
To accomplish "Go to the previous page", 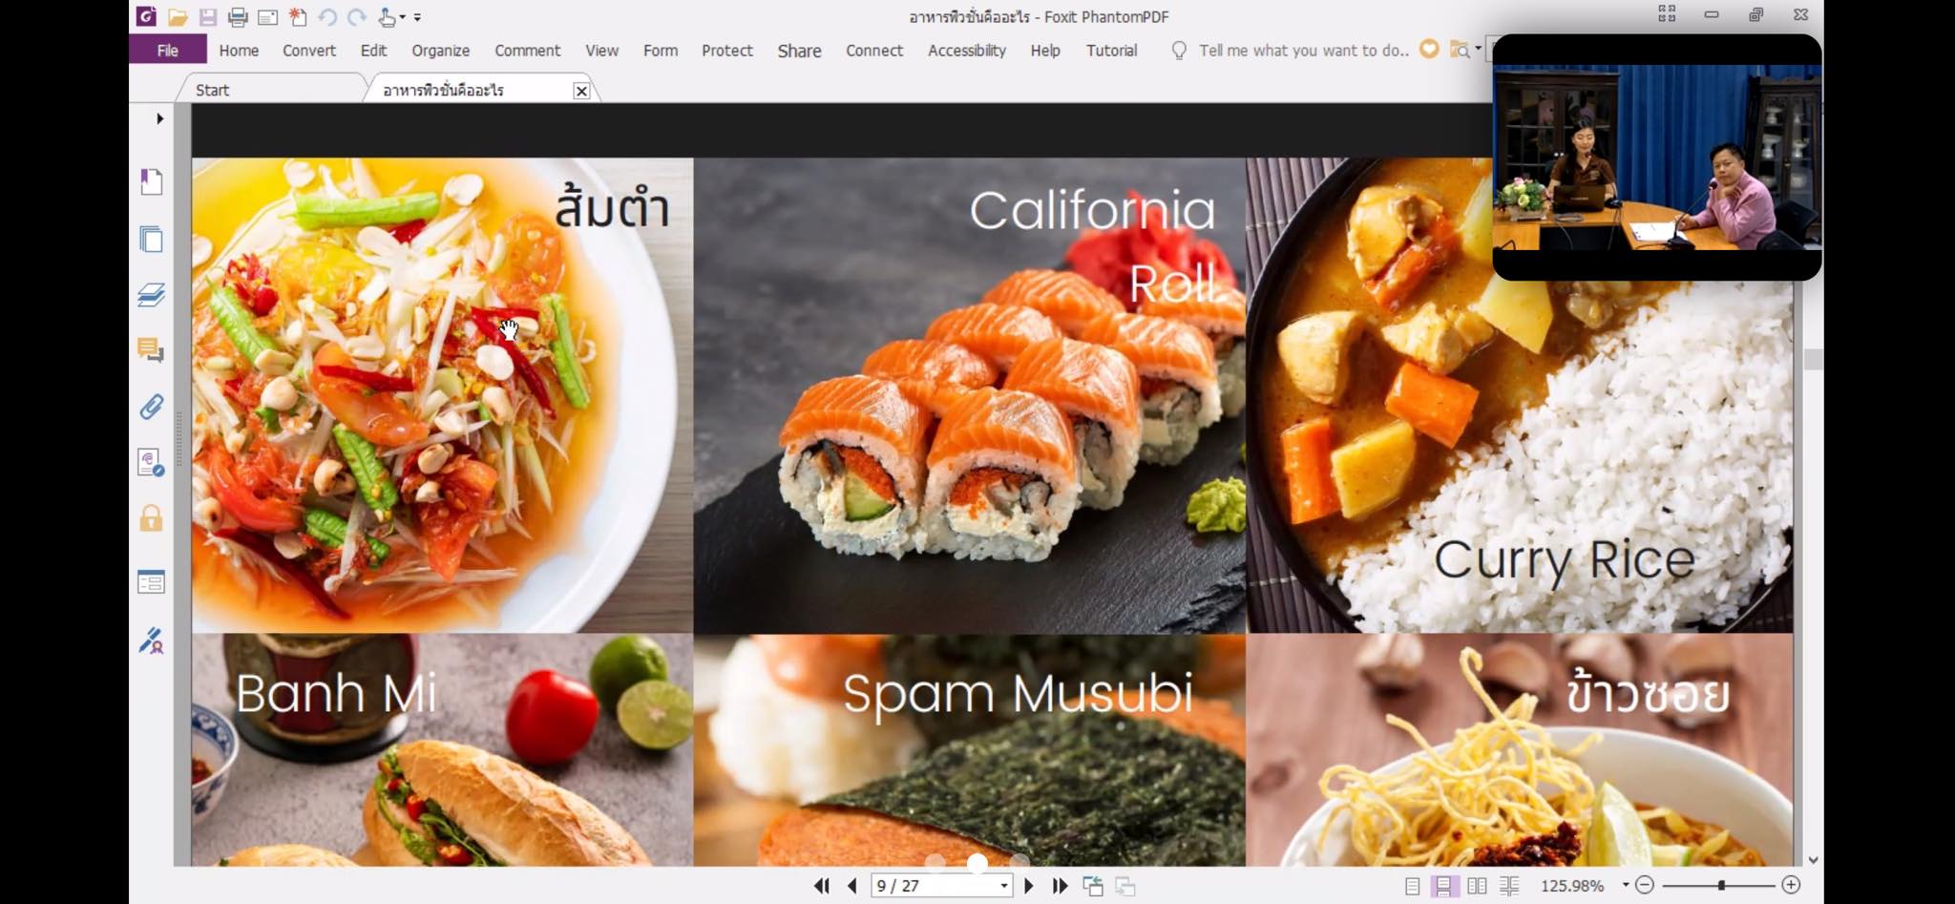I will 851,886.
